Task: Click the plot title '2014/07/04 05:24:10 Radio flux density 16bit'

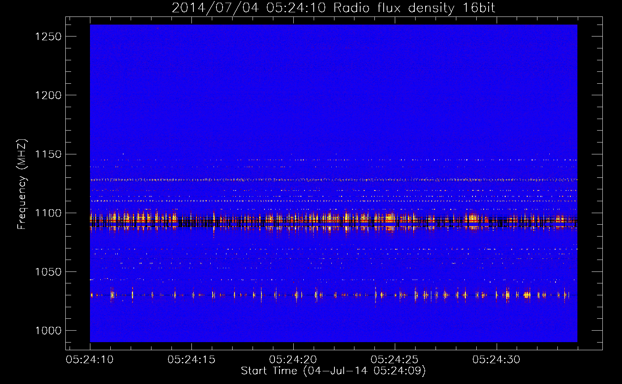Action: point(333,8)
